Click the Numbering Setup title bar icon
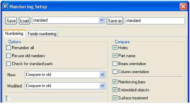Screen dimensions: 190x104 5,6
